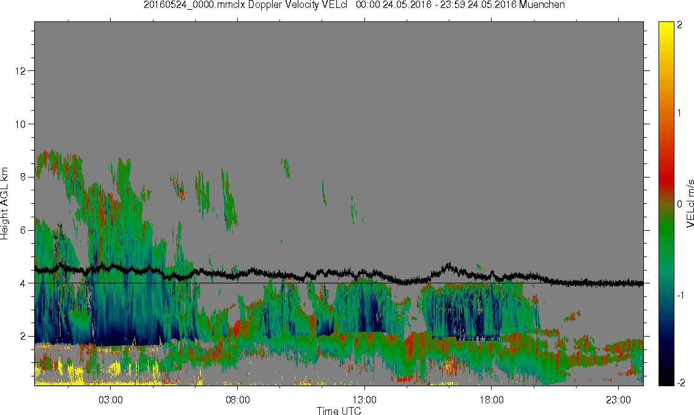Click the '23:00' time axis label
The width and height of the screenshot is (694, 415).
pyautogui.click(x=618, y=400)
